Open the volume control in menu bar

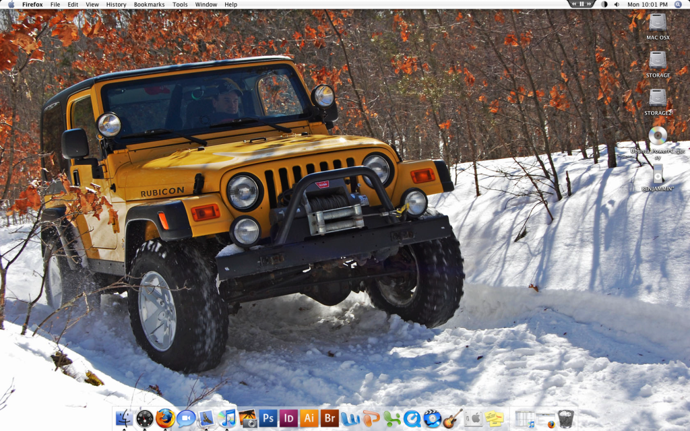[x=617, y=5]
